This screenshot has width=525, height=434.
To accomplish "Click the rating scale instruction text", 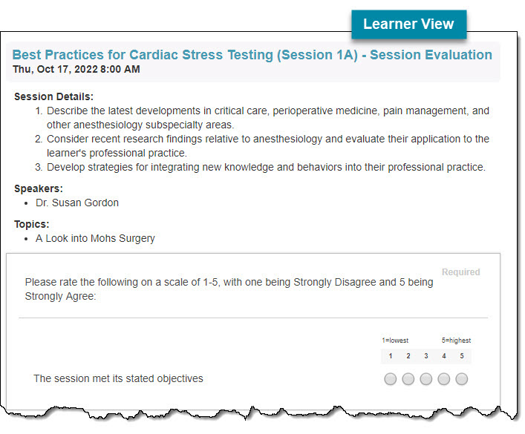I will click(x=229, y=289).
